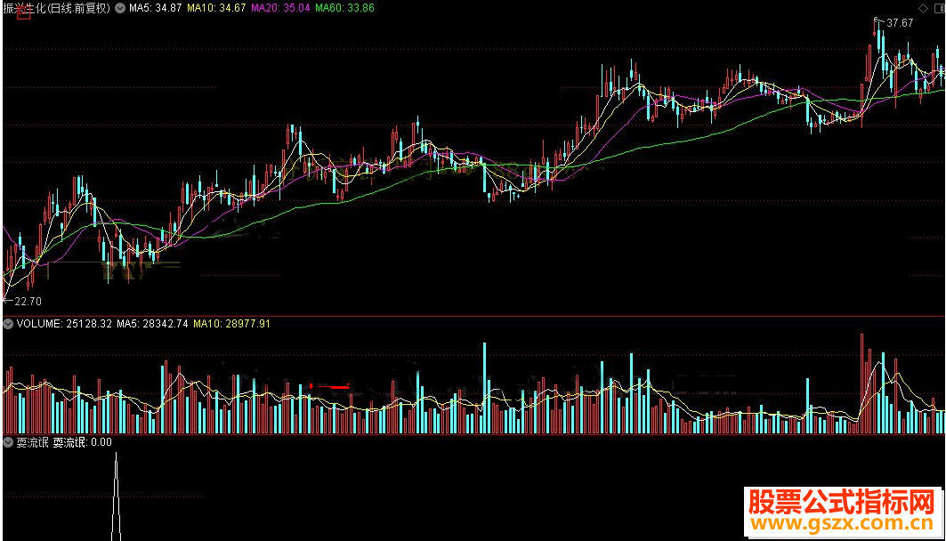Image resolution: width=946 pixels, height=541 pixels.
Task: Click the volume MA10: 28977.91 label
Action: (x=231, y=324)
